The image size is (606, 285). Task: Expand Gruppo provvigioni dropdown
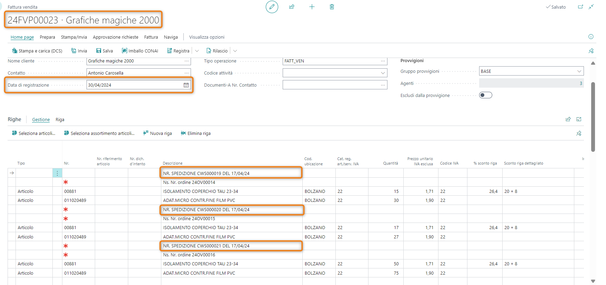(x=579, y=71)
